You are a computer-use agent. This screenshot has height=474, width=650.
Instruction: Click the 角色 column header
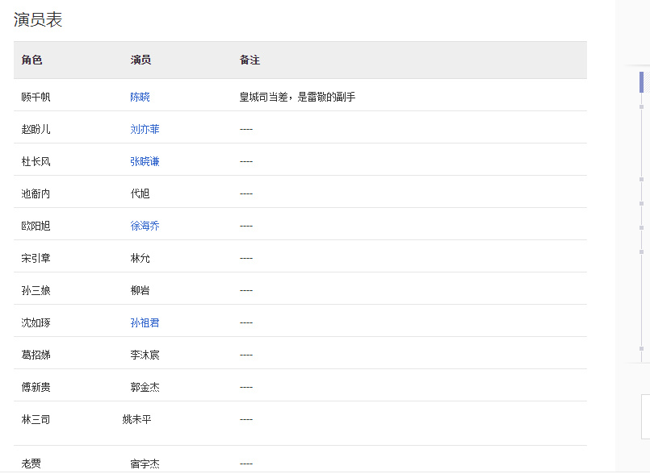tap(32, 60)
